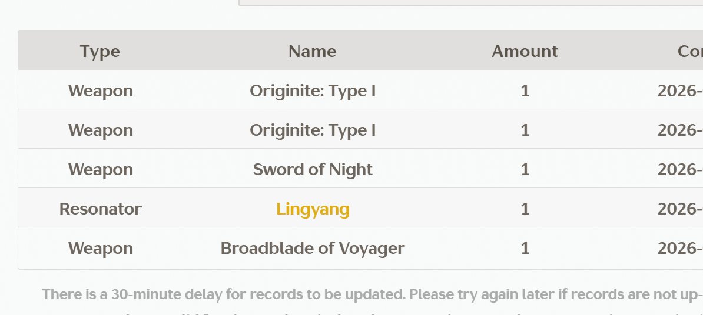This screenshot has height=315, width=703.
Task: Click the amount in Sword of Night row
Action: 525,169
